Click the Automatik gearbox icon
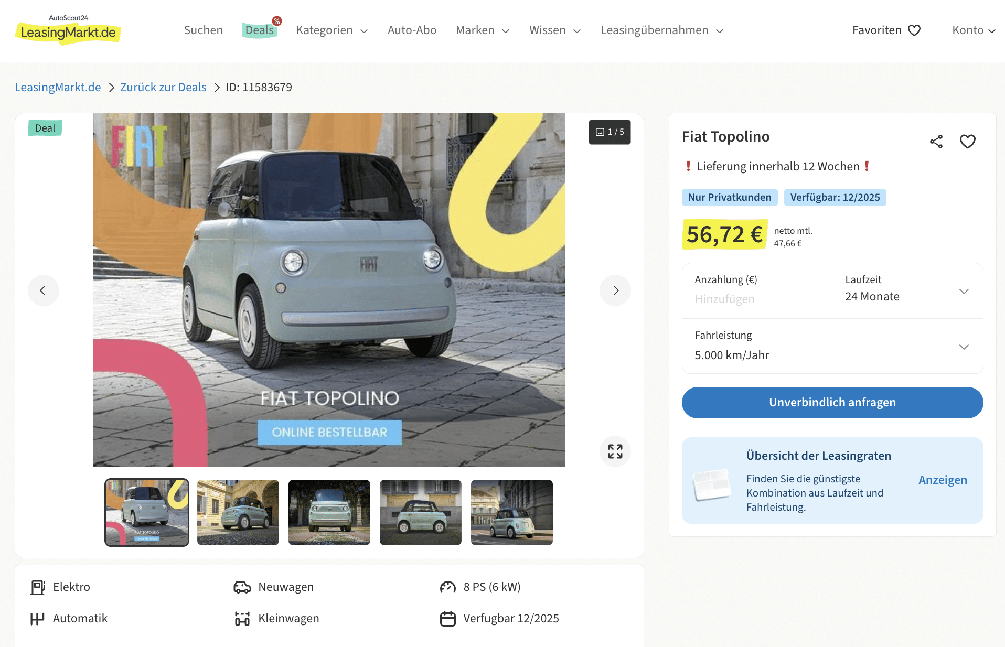 37,619
